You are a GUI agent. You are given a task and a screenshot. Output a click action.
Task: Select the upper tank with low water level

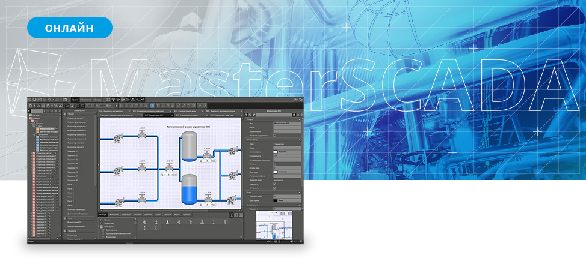[x=189, y=146]
